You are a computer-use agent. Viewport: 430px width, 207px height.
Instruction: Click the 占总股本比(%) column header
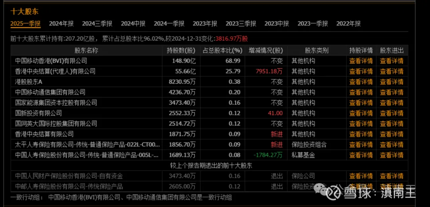(x=223, y=50)
